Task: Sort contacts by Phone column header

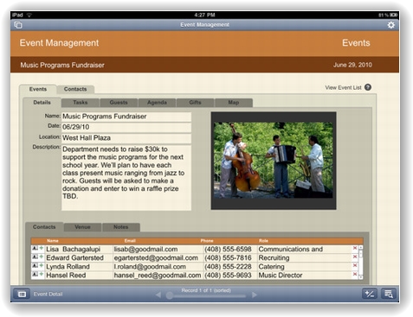Action: click(207, 241)
